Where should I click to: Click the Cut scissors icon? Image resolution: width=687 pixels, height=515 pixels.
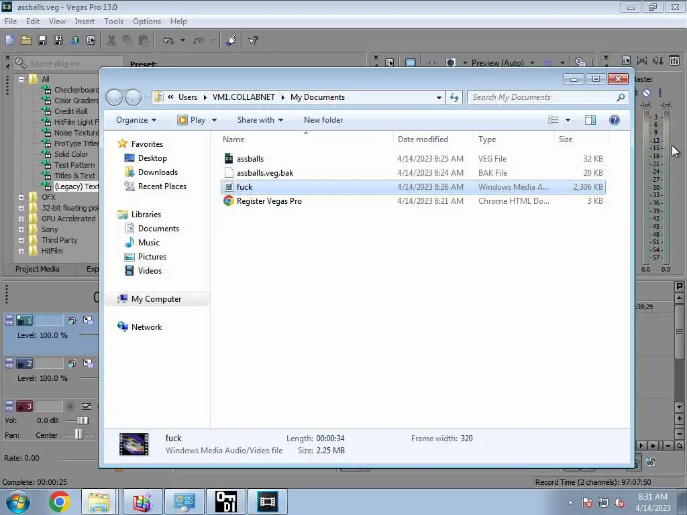click(x=112, y=40)
